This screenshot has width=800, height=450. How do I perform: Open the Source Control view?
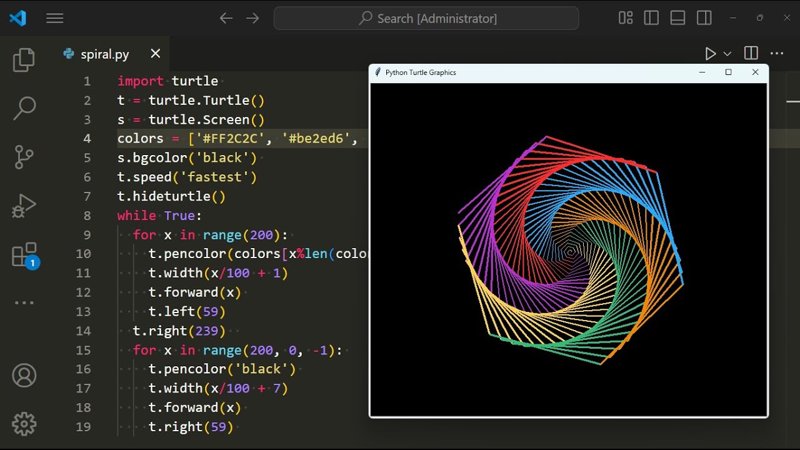pyautogui.click(x=24, y=157)
